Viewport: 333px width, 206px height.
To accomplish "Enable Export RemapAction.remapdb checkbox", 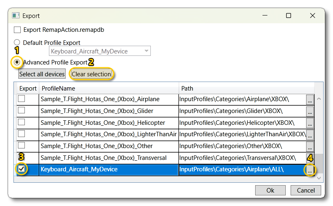I will pos(17,30).
